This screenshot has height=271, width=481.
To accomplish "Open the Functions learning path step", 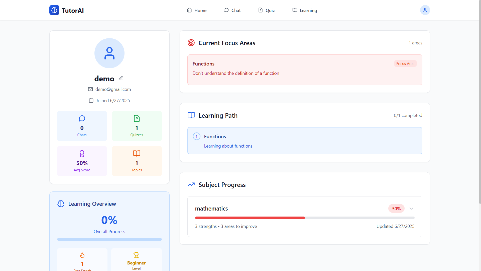I will (305, 141).
